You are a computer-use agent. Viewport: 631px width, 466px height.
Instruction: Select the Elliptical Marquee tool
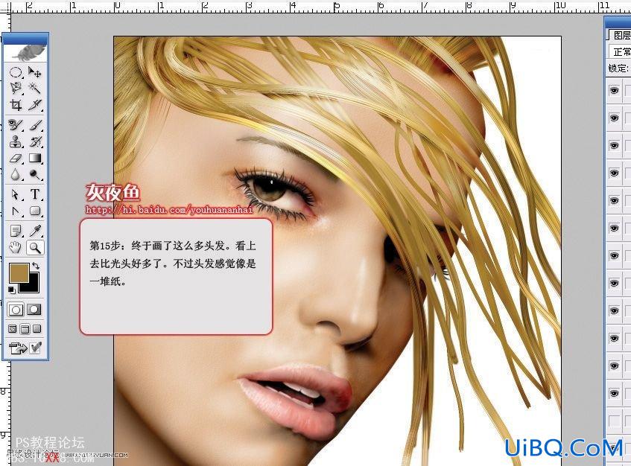click(16, 73)
